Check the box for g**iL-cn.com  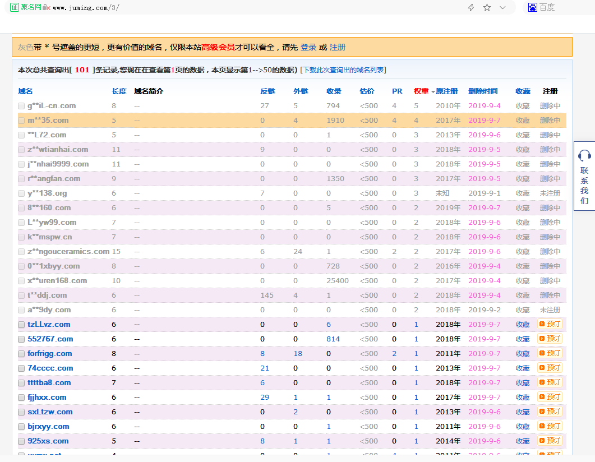22,106
